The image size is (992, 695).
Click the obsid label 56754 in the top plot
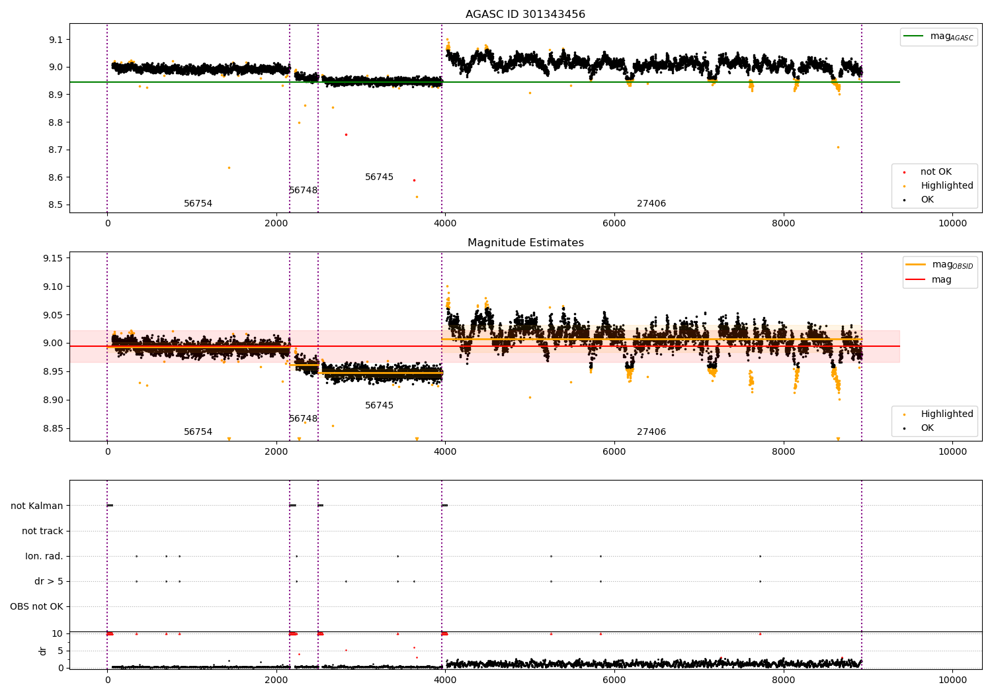coord(198,204)
